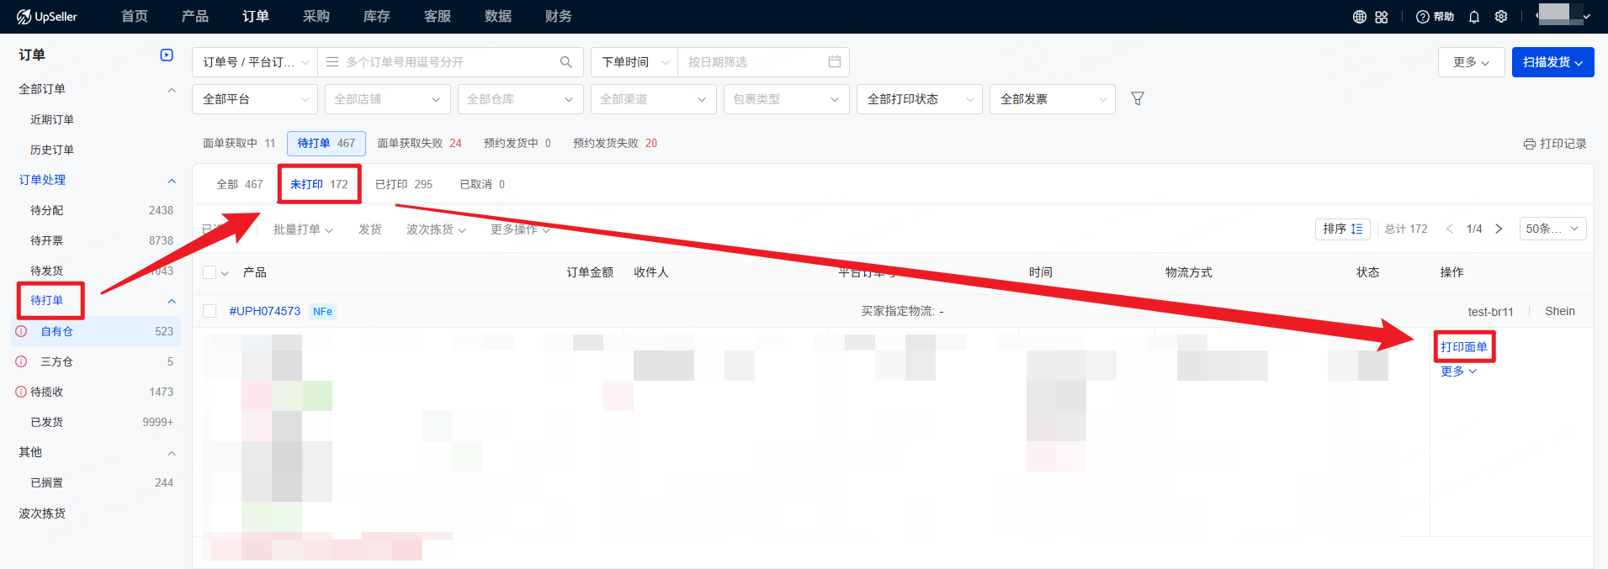1608x569 pixels.
Task: Open the notification bell
Action: [1474, 17]
